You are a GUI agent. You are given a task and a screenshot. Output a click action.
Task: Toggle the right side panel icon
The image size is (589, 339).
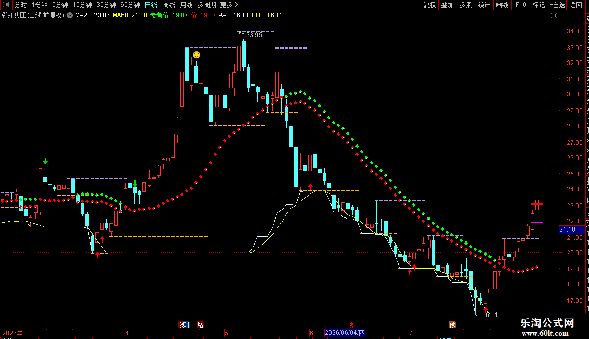[x=554, y=16]
